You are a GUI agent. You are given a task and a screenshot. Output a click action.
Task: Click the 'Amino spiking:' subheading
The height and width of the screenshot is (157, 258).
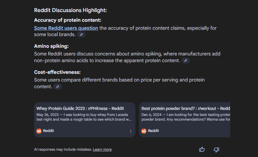coord(51,46)
